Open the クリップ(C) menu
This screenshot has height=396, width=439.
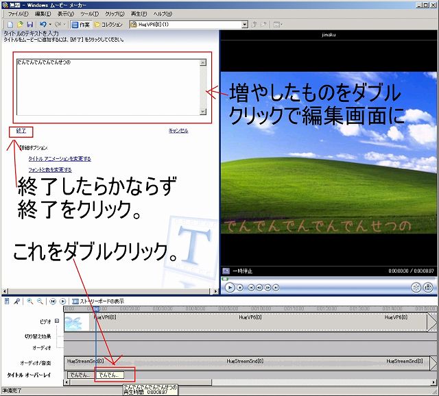click(x=115, y=14)
